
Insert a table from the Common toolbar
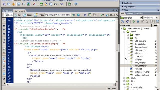point(19,4)
